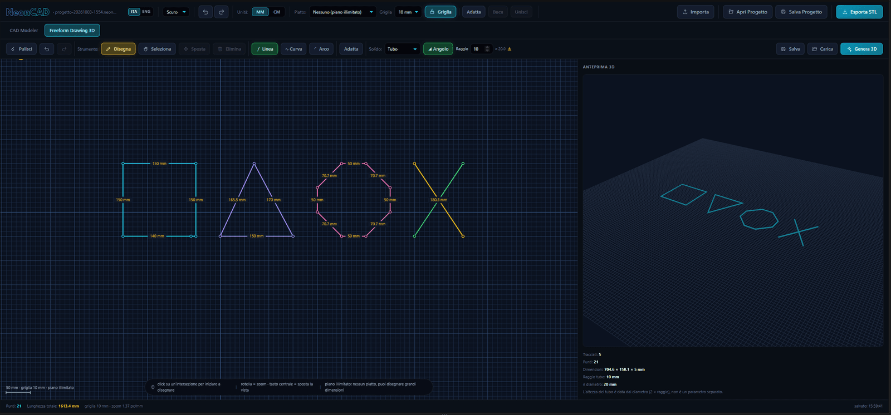Click Adatta beside the Arco tool
Viewport: 891px width, 415px height.
351,49
